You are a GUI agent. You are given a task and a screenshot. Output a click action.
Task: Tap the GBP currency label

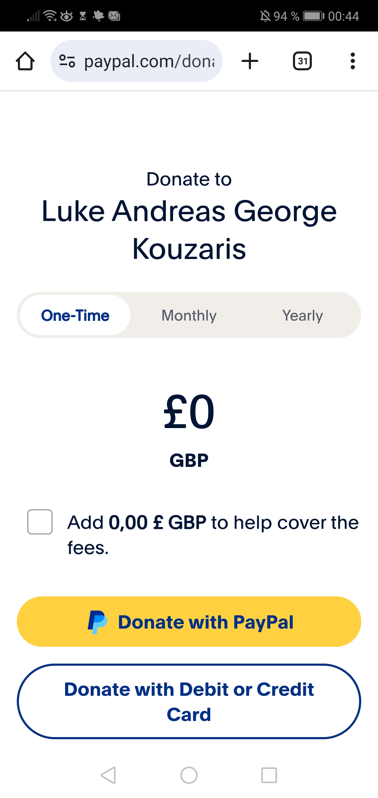tap(189, 460)
